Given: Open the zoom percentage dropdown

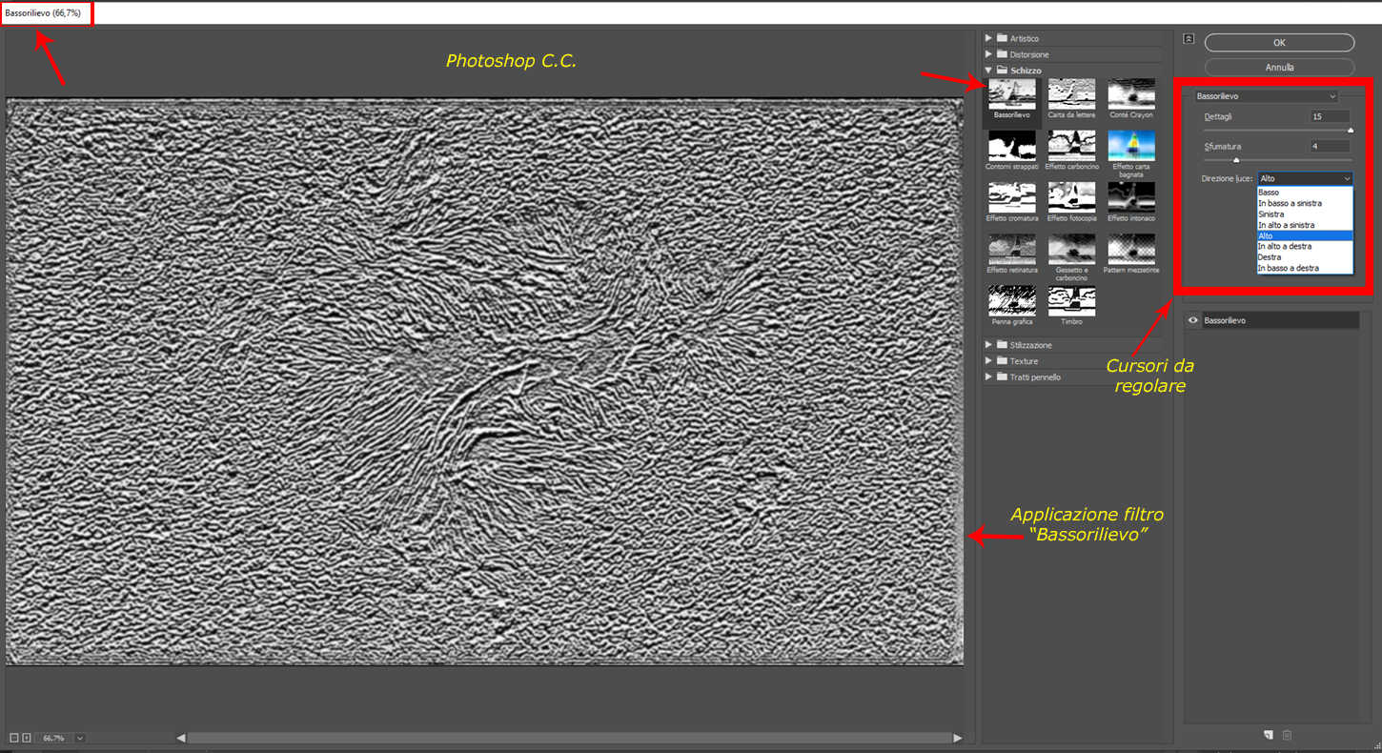Looking at the screenshot, I should (x=80, y=738).
